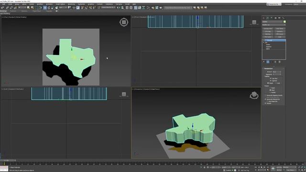Open the reference coordinate system dropdown
Image resolution: width=306 pixels, height=172 pixels.
(x=63, y=8)
